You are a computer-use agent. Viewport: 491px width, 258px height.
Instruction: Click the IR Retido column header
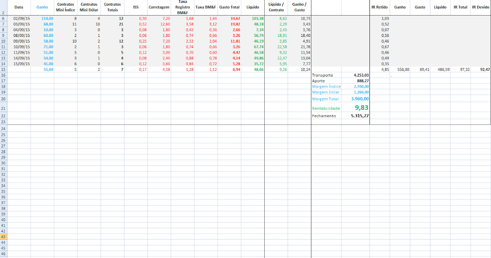point(380,7)
